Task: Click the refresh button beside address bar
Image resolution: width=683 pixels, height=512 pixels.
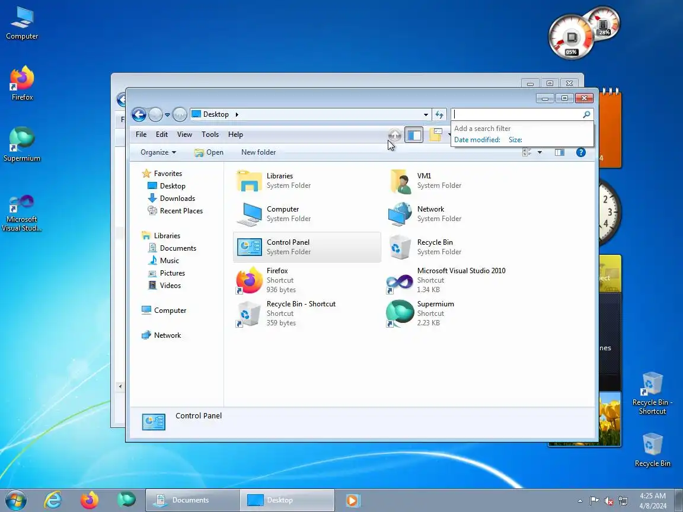Action: coord(439,114)
